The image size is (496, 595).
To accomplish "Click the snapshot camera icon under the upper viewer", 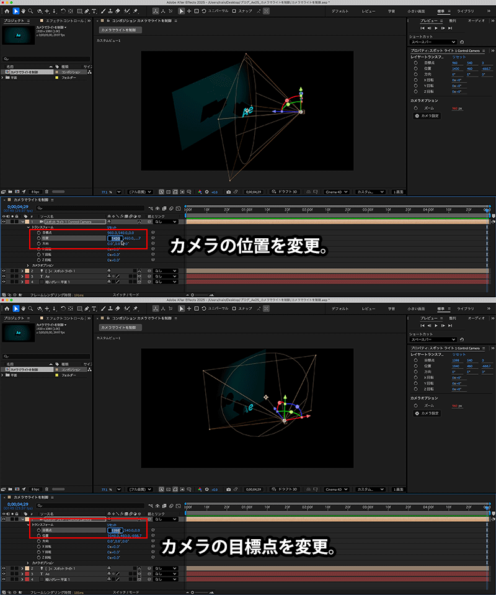I will tap(229, 192).
